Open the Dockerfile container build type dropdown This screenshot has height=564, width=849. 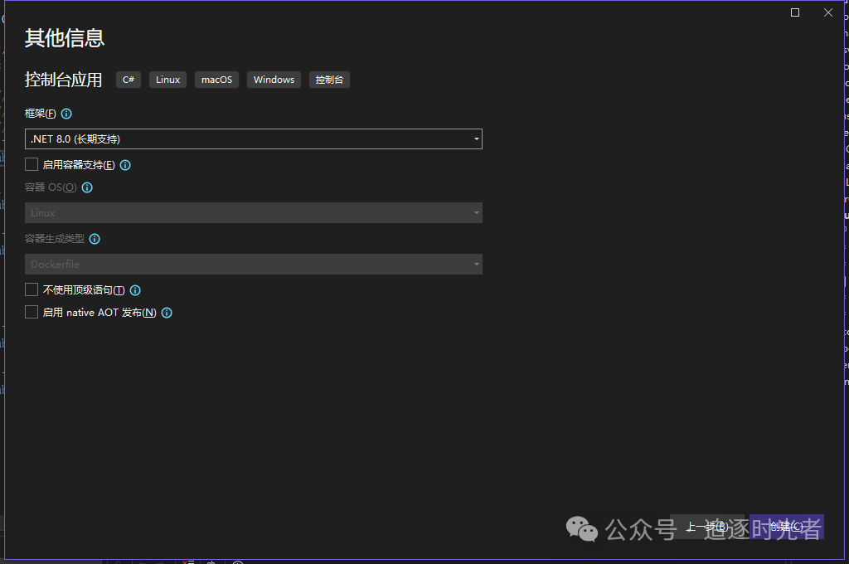pos(254,265)
